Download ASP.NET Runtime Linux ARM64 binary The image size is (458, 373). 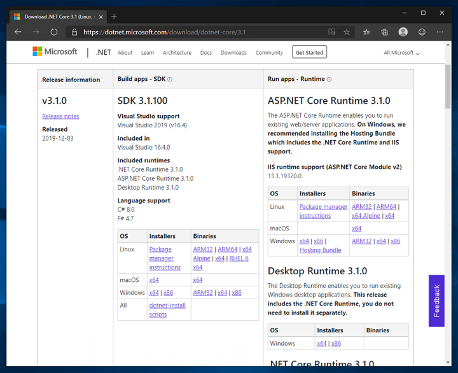tap(386, 207)
